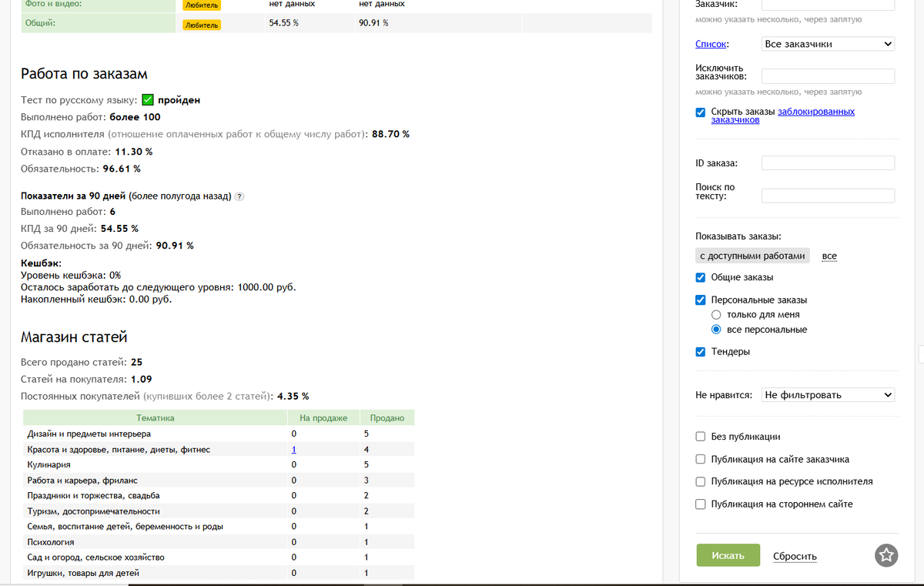
Task: Click the Туризм, достопримечательности row
Action: (x=219, y=511)
